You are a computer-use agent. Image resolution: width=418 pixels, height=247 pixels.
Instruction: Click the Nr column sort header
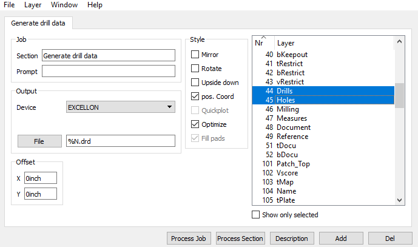(x=263, y=42)
